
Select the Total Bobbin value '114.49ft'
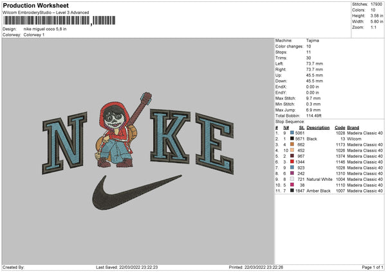click(x=314, y=115)
